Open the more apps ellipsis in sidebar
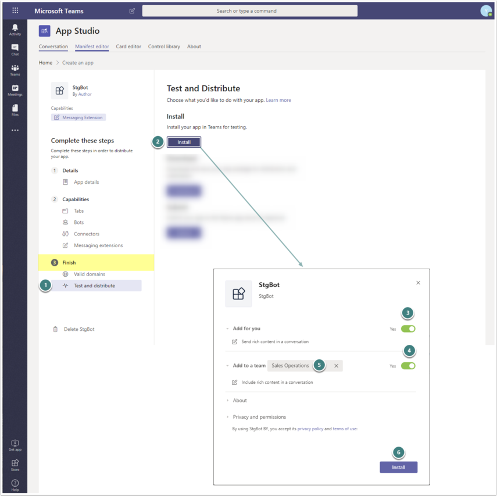 15,130
